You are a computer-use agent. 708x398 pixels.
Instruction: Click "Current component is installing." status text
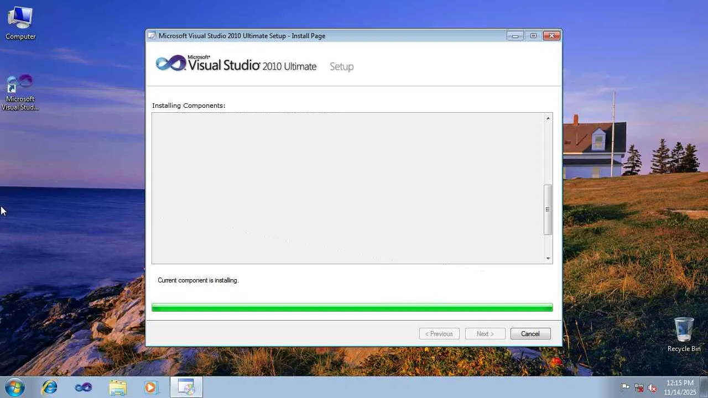tap(198, 280)
